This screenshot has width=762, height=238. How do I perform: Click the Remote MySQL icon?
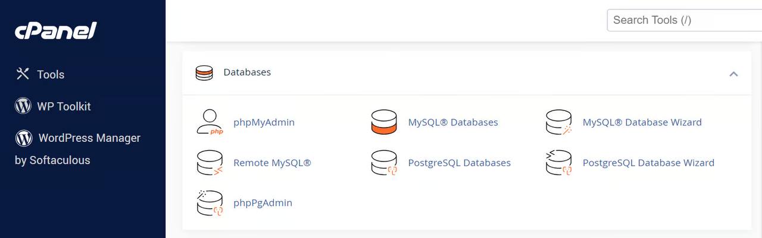pyautogui.click(x=209, y=163)
